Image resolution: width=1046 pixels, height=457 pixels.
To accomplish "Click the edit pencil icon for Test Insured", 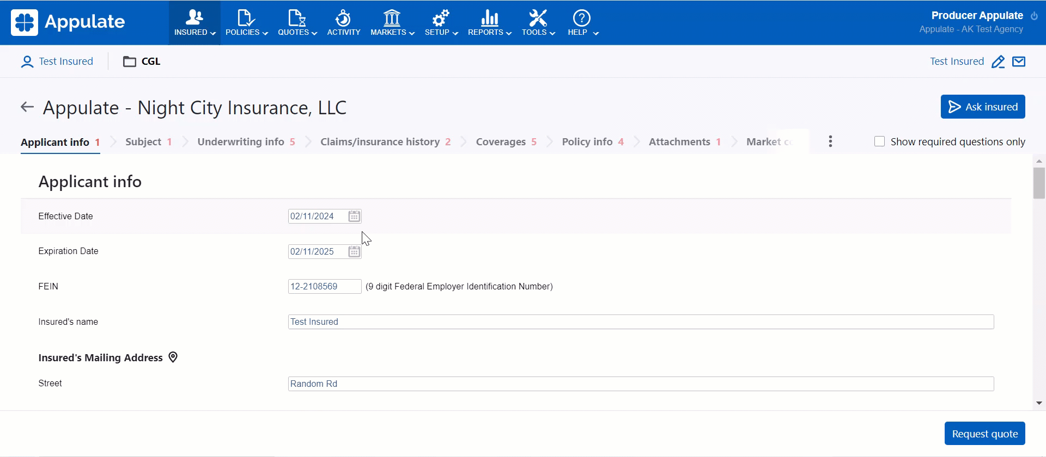I will pyautogui.click(x=998, y=61).
